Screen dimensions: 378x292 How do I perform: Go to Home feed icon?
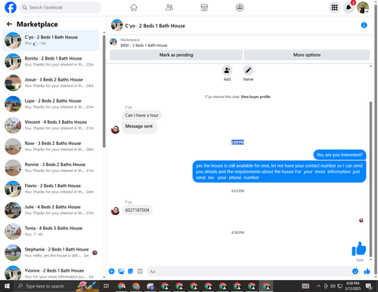click(134, 8)
